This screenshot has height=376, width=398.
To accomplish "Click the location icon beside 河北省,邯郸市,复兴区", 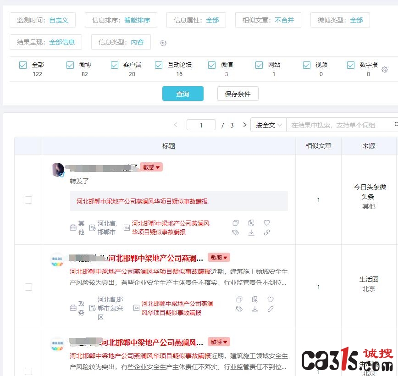I will click(x=93, y=308).
